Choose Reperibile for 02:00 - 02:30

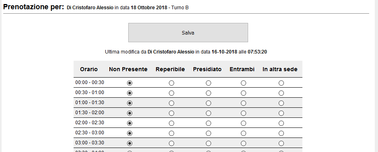pyautogui.click(x=171, y=123)
